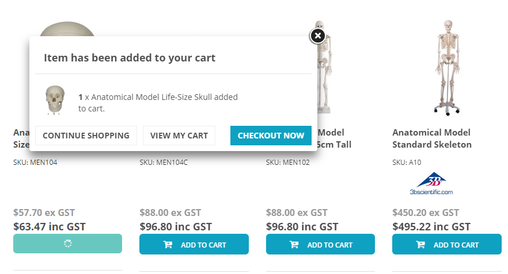This screenshot has width=508, height=274.
Task: Click cart icon on MEN104C button
Action: [168, 245]
